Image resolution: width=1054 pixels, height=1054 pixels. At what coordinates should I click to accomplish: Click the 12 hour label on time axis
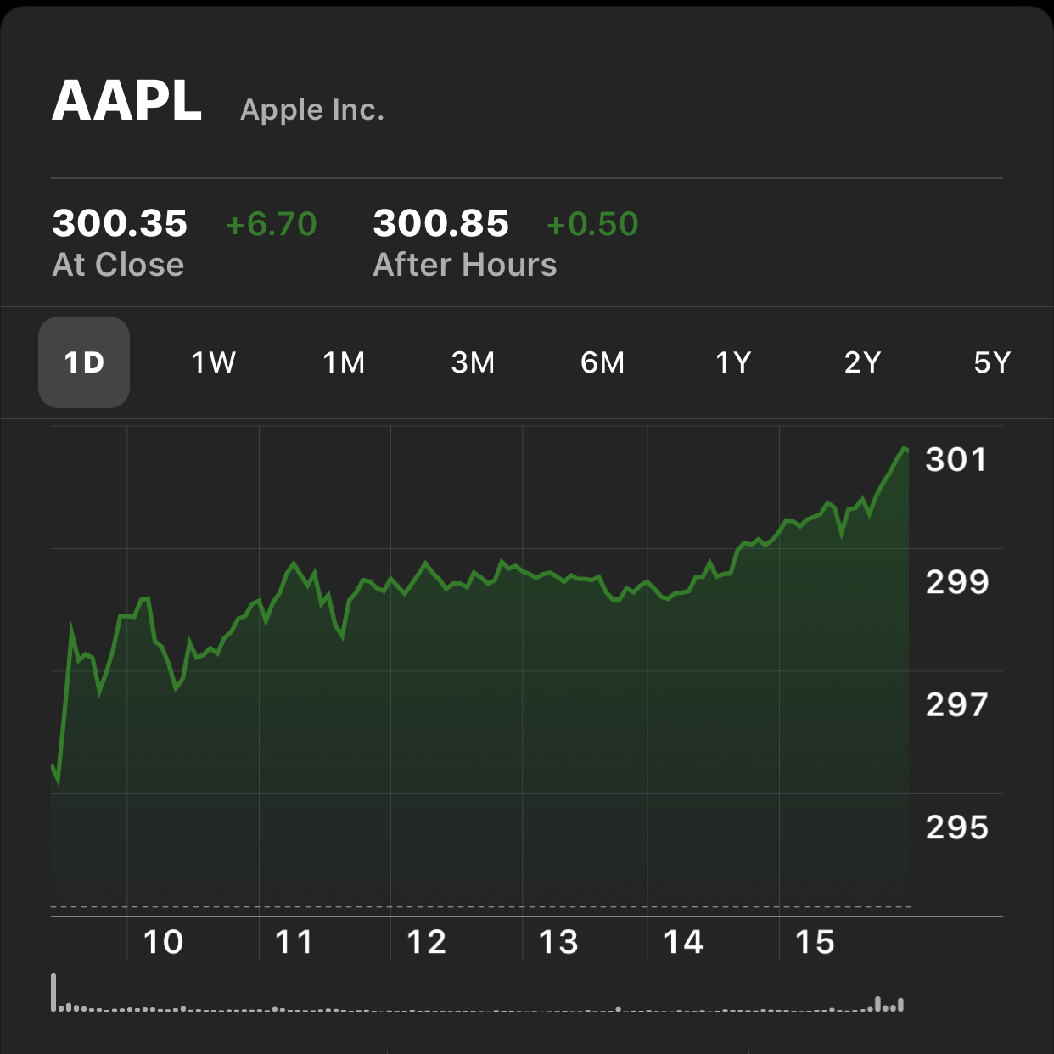tap(426, 942)
